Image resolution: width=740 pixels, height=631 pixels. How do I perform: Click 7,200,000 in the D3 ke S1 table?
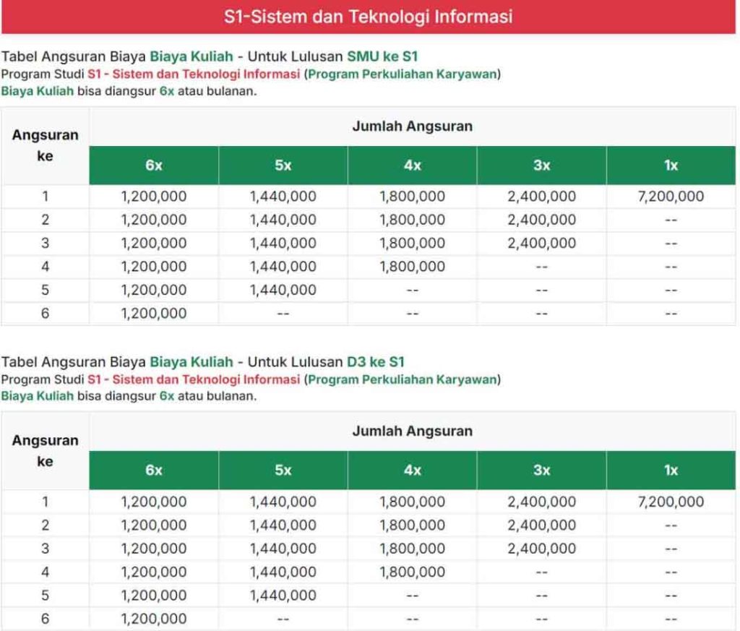[671, 502]
